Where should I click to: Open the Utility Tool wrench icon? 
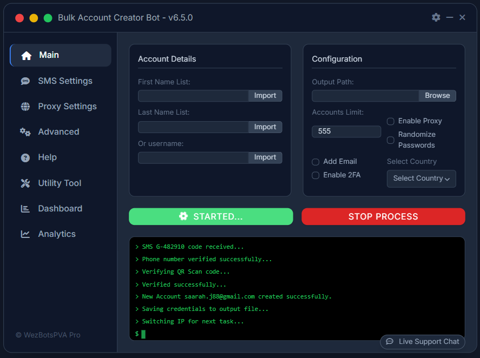25,183
